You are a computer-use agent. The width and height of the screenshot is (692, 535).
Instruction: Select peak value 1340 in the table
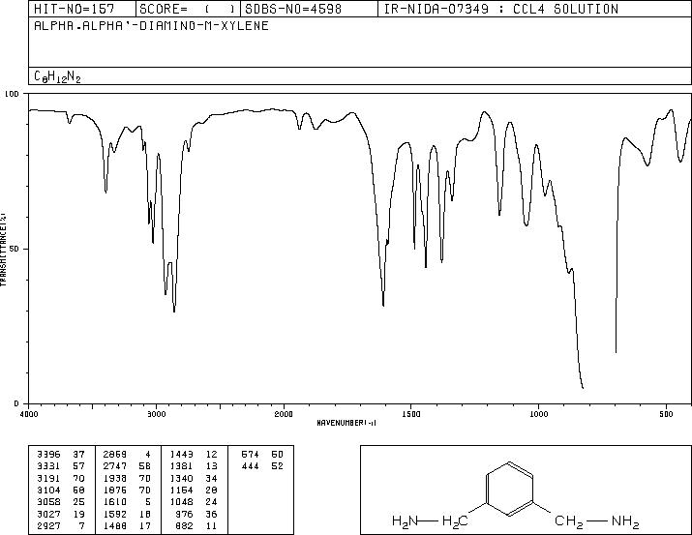point(181,478)
